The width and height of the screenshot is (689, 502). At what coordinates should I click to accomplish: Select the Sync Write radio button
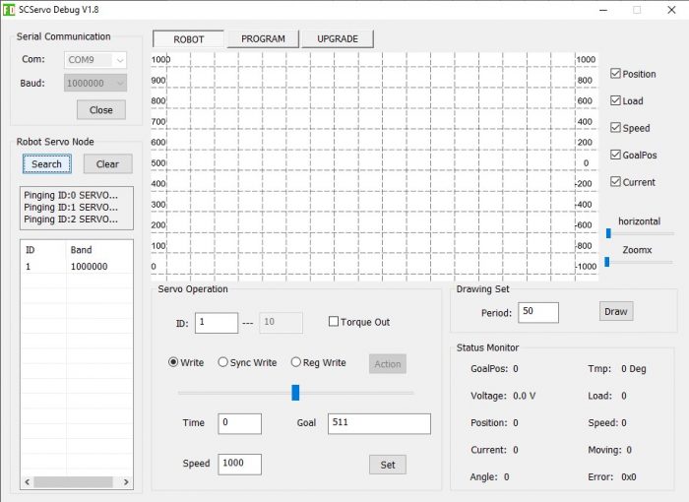click(223, 362)
